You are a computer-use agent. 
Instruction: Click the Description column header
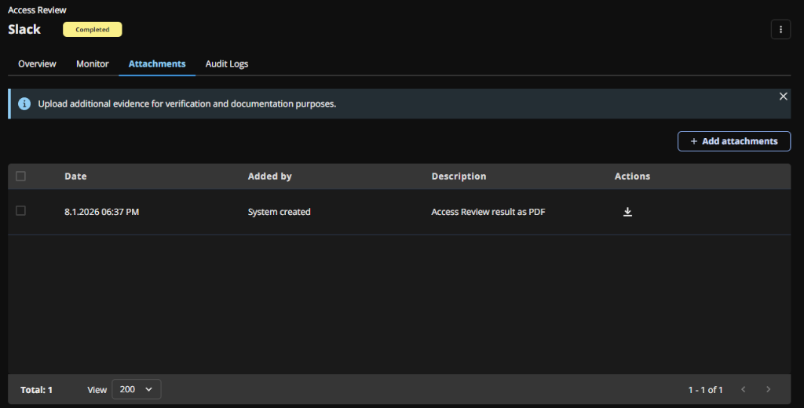click(459, 177)
